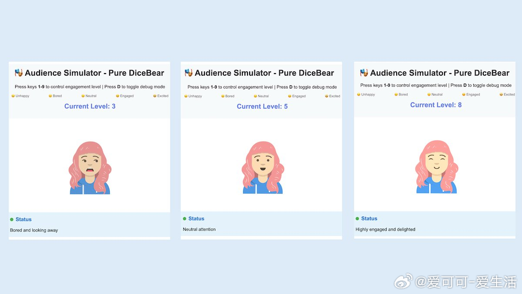Select the Neutral emoji in the Level 3 panel
This screenshot has width=522, height=294.
click(x=83, y=96)
